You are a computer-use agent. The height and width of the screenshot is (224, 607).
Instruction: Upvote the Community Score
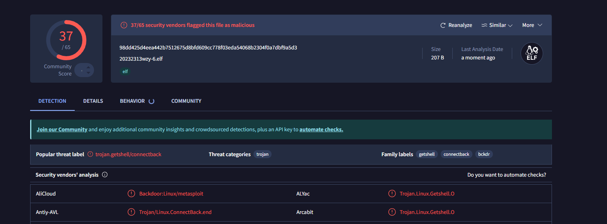pos(88,67)
